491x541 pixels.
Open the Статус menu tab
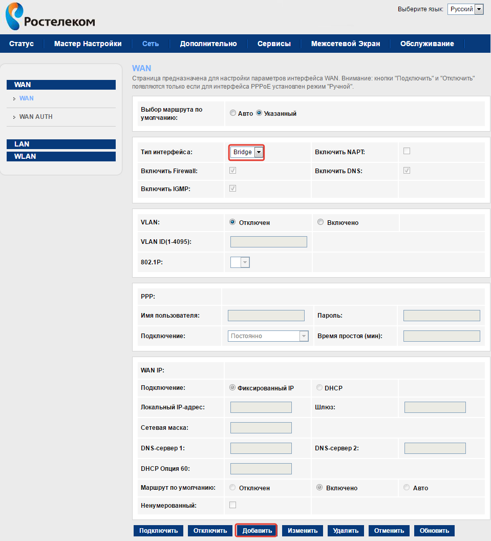[x=22, y=44]
